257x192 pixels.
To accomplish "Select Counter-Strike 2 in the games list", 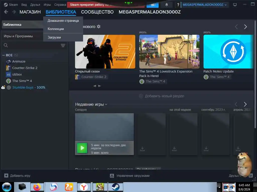I will 25,68.
